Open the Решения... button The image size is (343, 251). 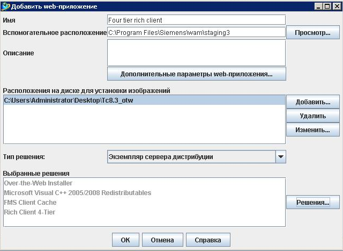pyautogui.click(x=313, y=202)
